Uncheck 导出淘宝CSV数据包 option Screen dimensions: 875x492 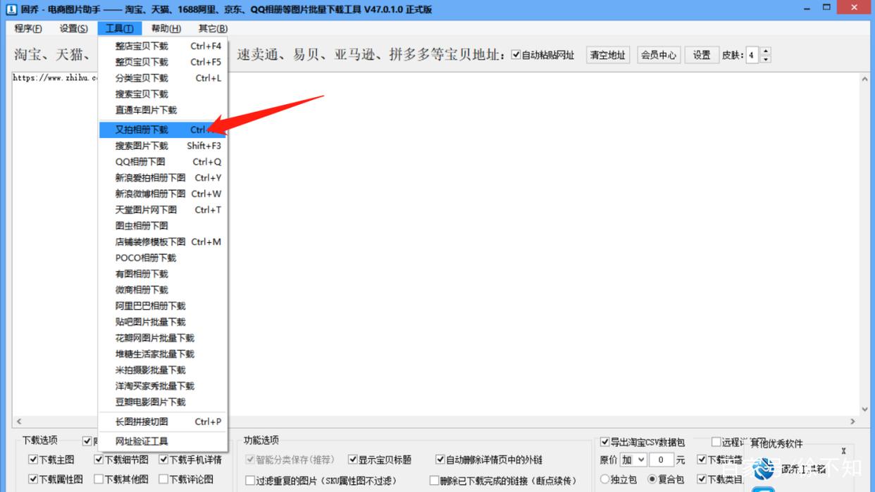(x=604, y=442)
